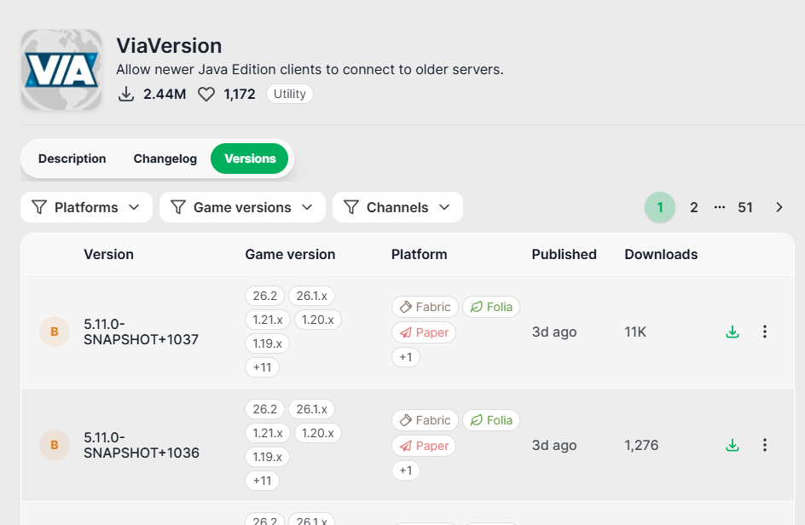Screen dimensions: 805x525
Task: Switch to the Changelog tab
Action: pos(165,159)
